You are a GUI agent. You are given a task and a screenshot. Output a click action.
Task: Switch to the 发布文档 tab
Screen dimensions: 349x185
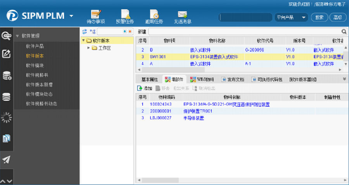pyautogui.click(x=233, y=80)
